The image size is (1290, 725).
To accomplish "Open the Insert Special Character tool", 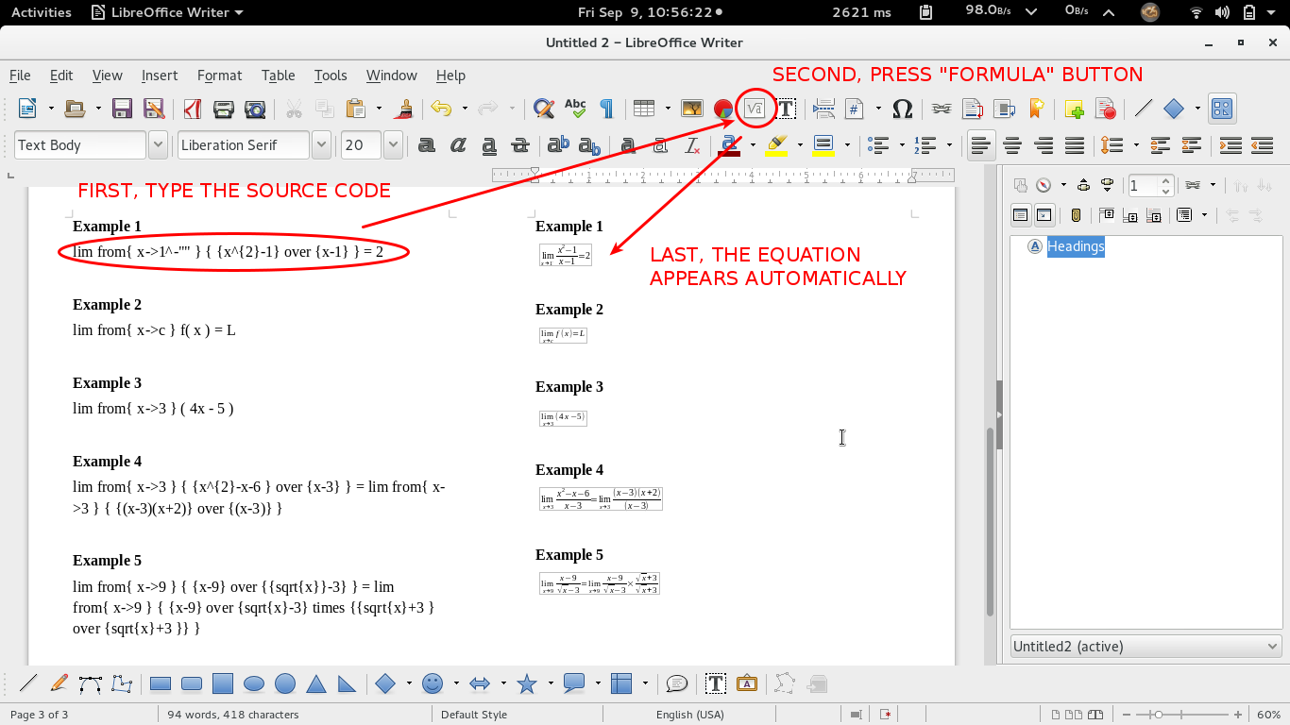I will (902, 109).
